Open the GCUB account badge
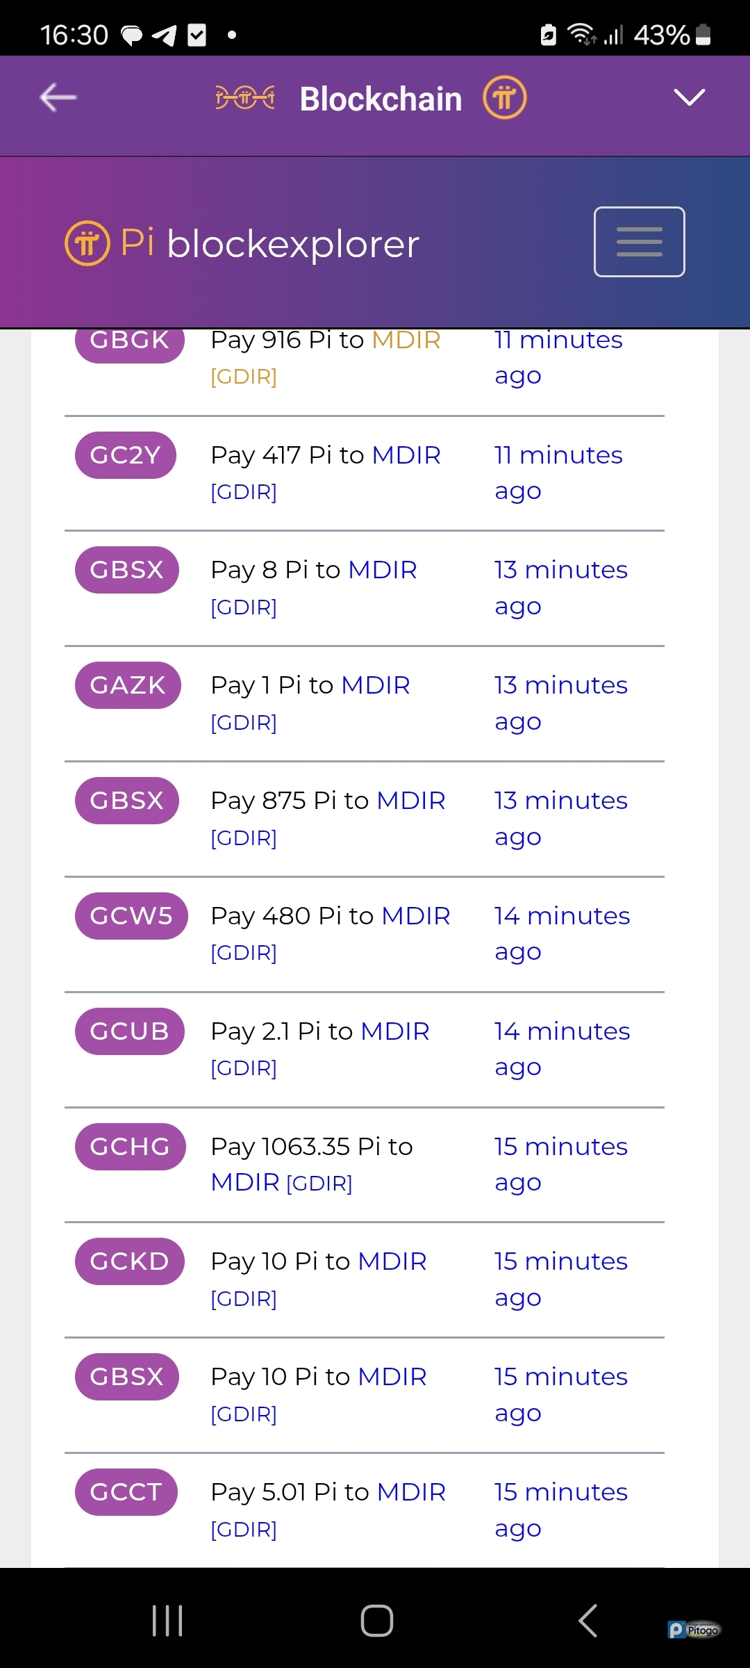 click(130, 1031)
